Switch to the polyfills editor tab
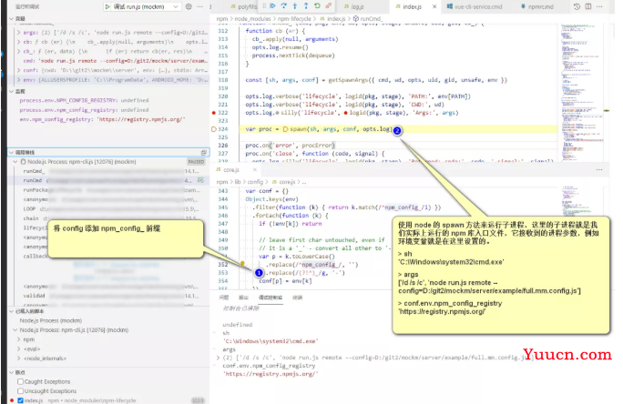The height and width of the screenshot is (404, 623). point(244,6)
